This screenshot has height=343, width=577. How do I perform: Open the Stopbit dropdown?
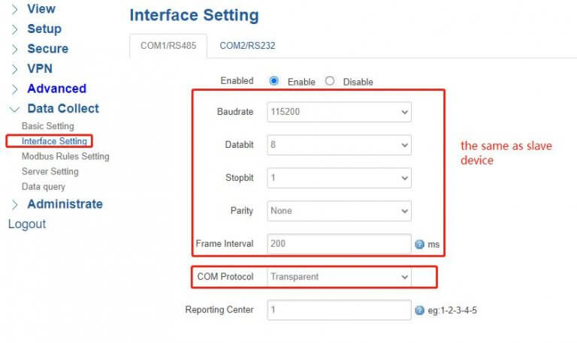339,178
